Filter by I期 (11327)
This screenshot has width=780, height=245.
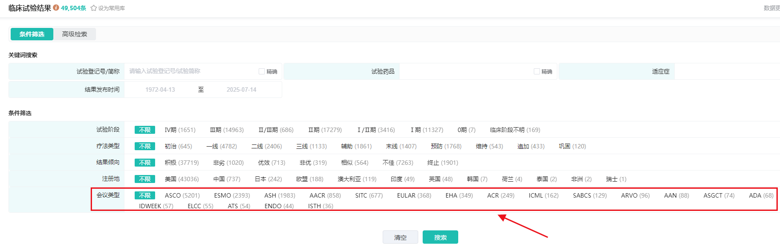point(427,130)
